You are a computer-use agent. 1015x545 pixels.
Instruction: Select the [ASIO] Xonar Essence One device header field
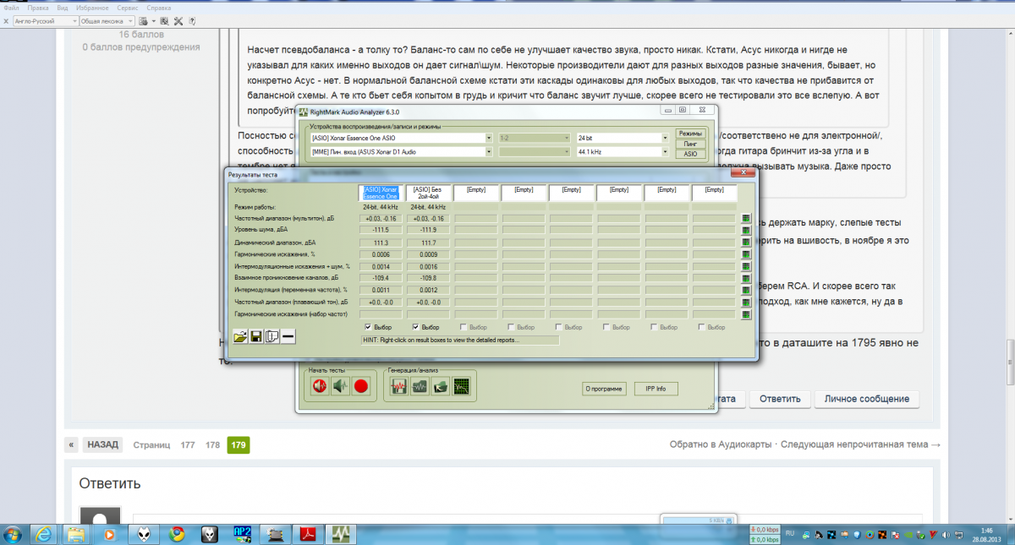pyautogui.click(x=381, y=193)
